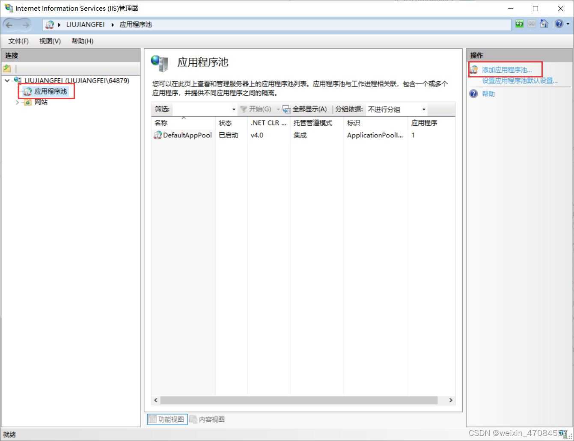Click the 全部显示(A) button

click(305, 109)
